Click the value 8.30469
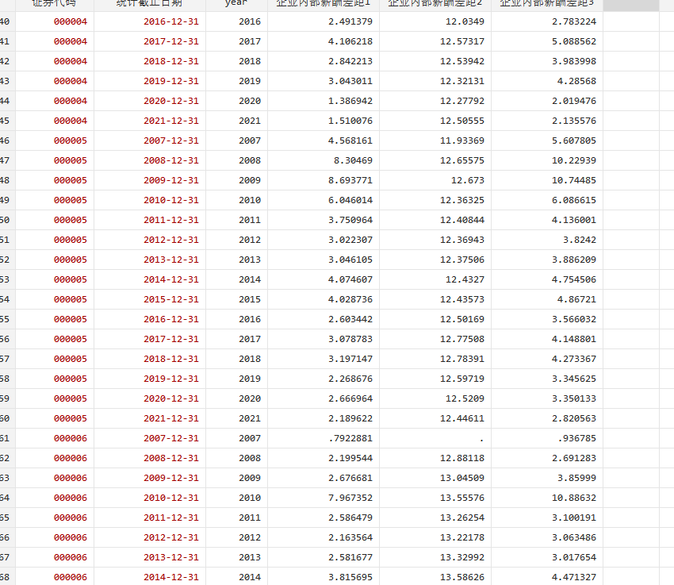 tap(324, 160)
